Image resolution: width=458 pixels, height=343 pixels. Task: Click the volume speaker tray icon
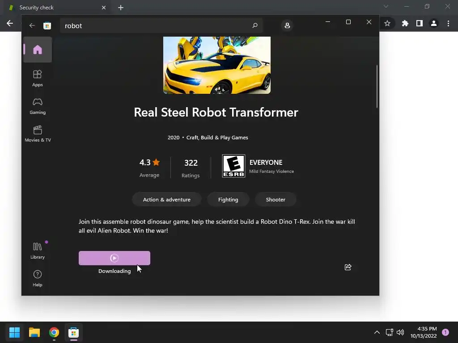tap(400, 332)
